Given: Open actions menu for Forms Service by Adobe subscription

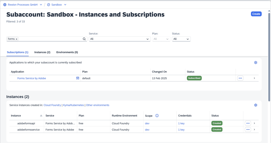Looking at the screenshot, I should pyautogui.click(x=240, y=78).
